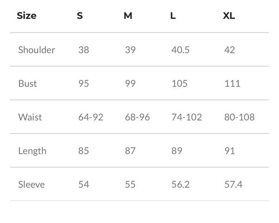Select the L size header
This screenshot has width=279, height=223.
tap(173, 16)
